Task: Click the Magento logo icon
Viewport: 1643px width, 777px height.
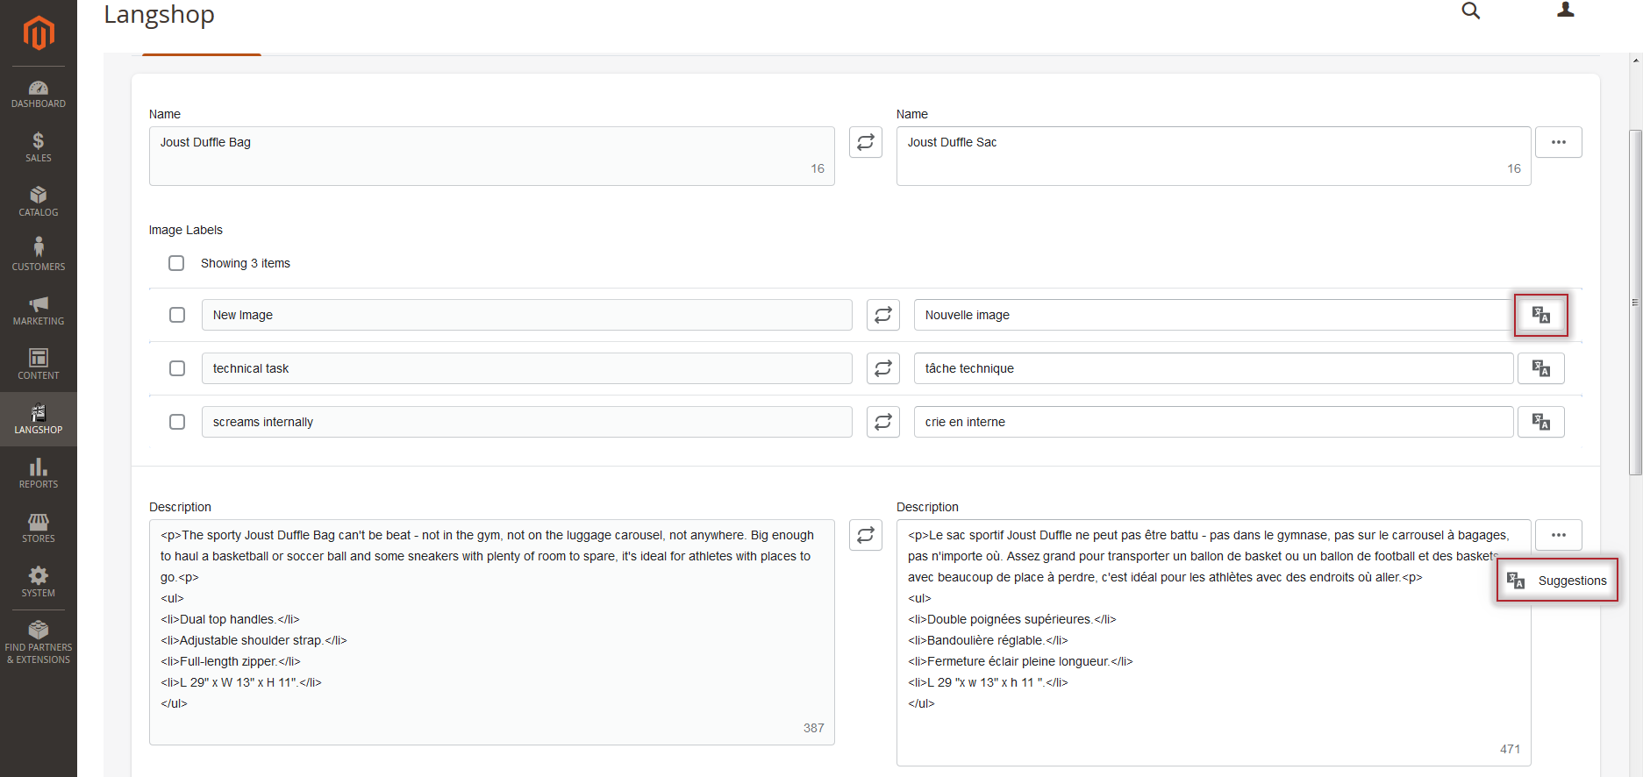Action: coord(39,33)
